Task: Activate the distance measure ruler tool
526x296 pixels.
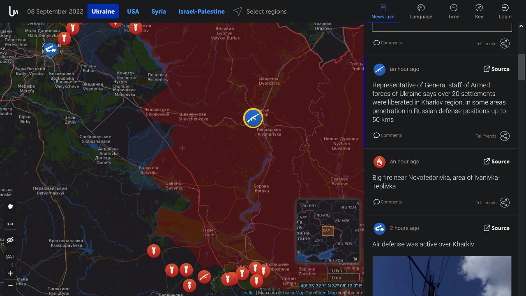Action: [10, 224]
